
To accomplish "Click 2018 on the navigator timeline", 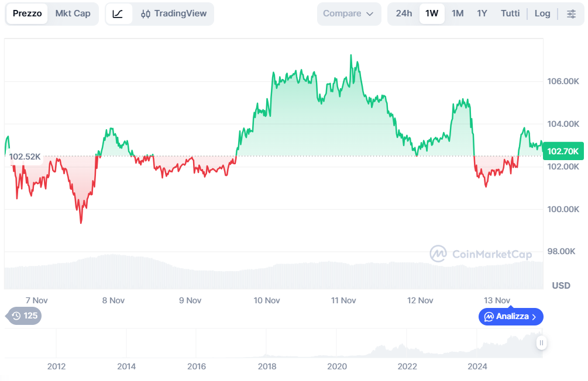I will [267, 366].
